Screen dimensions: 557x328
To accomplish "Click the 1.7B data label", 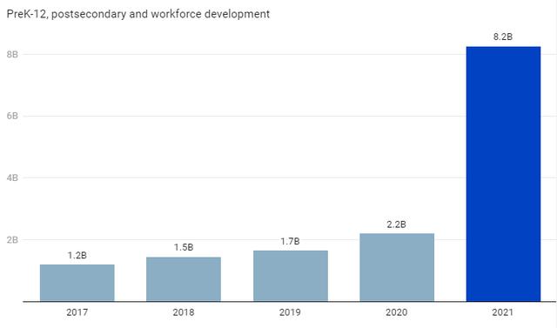I will click(x=290, y=241).
